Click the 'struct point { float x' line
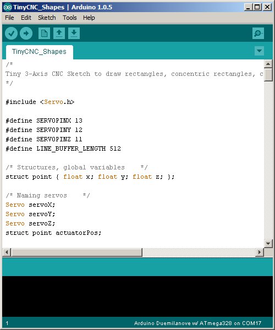Image resolution: width=275 pixels, height=330 pixels. (90, 177)
